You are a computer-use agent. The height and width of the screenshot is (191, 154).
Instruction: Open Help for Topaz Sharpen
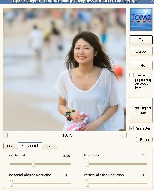(x=141, y=66)
